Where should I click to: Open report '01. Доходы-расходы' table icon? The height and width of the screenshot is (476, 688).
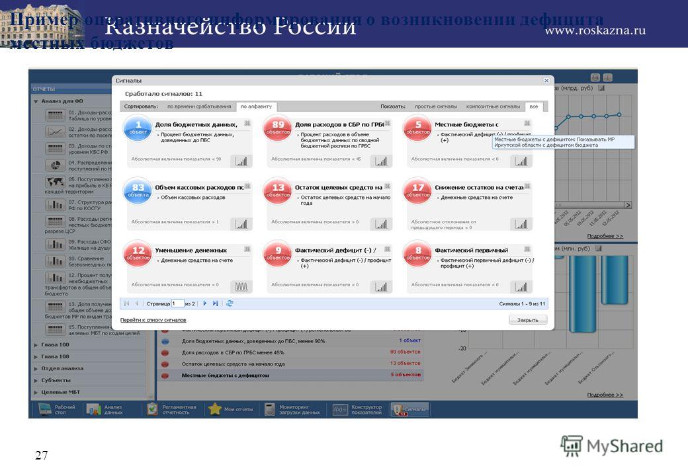tap(56, 115)
